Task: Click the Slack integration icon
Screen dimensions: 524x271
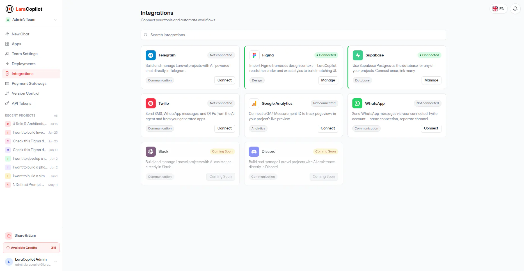Action: click(x=151, y=152)
